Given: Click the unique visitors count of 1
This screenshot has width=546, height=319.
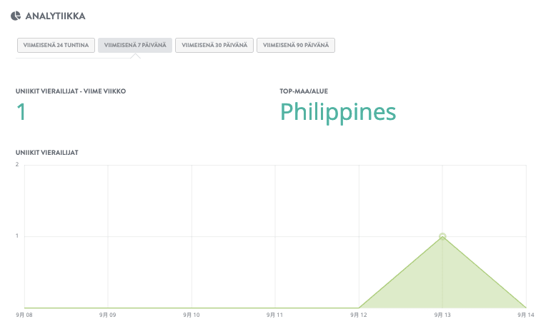Looking at the screenshot, I should pyautogui.click(x=21, y=112).
